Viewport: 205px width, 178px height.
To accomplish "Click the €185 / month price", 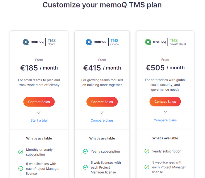I will pyautogui.click(x=39, y=68).
